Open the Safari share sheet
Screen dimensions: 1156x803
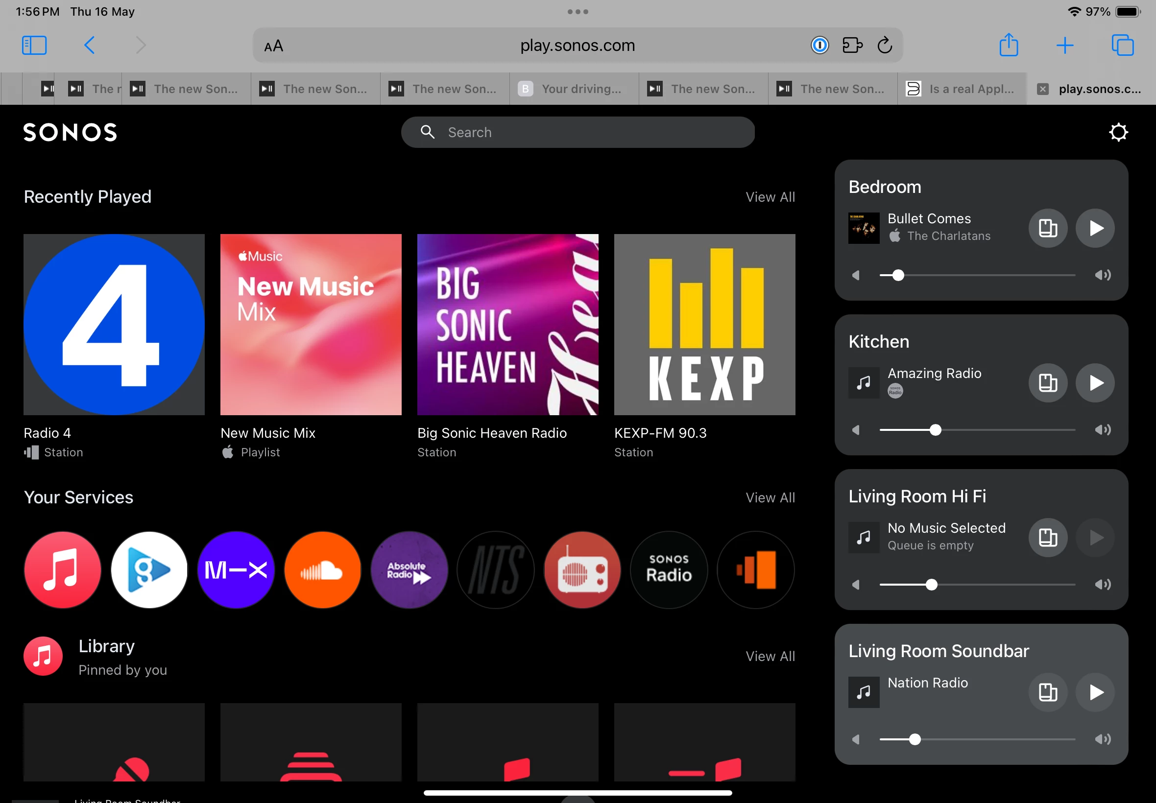pyautogui.click(x=1009, y=44)
